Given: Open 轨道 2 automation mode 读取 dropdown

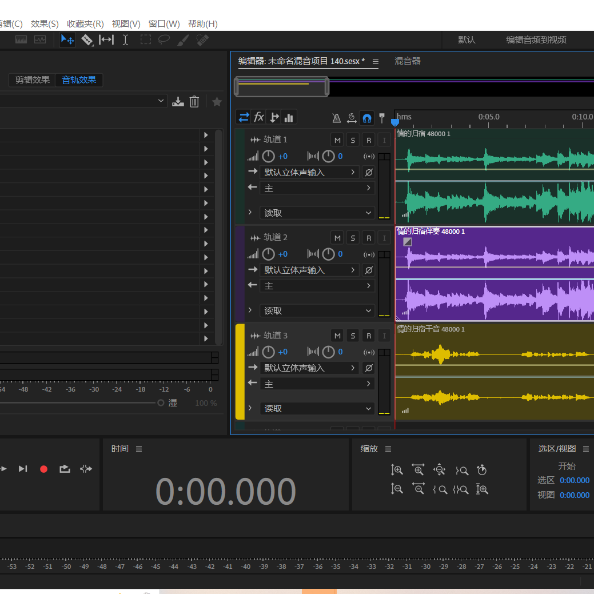Looking at the screenshot, I should click(x=317, y=310).
